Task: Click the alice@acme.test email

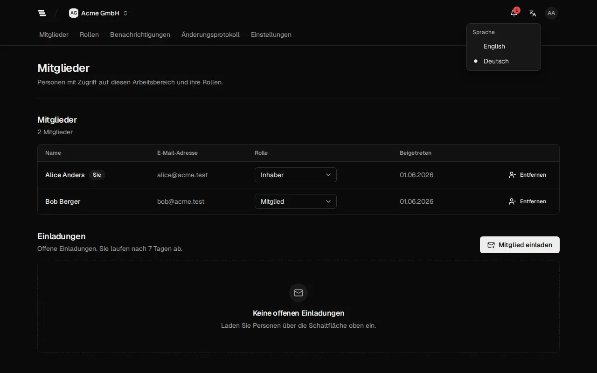Action: (182, 175)
